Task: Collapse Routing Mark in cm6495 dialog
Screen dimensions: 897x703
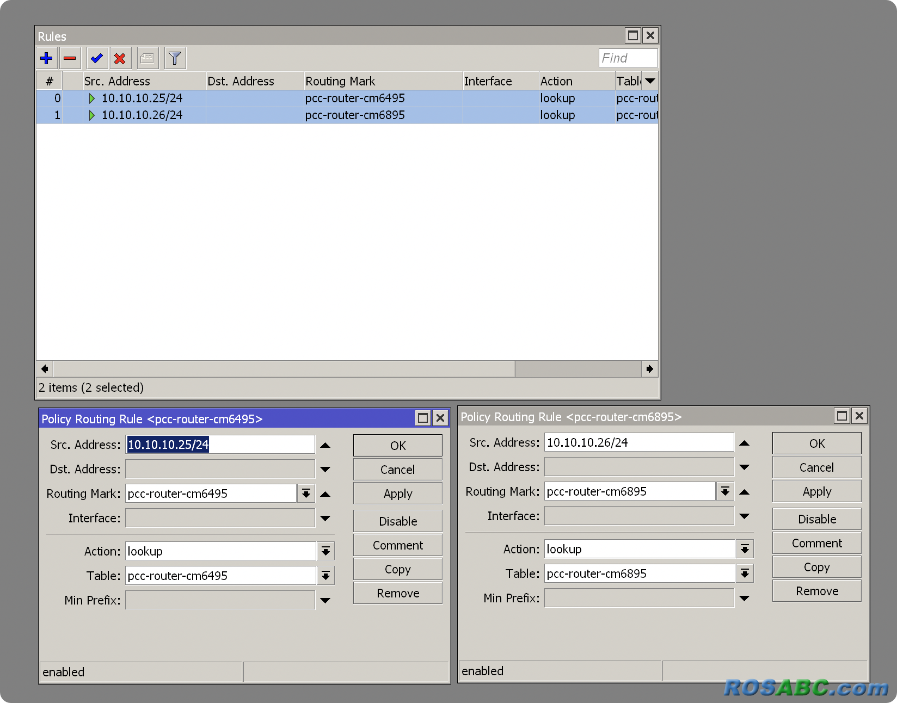Action: click(x=325, y=494)
